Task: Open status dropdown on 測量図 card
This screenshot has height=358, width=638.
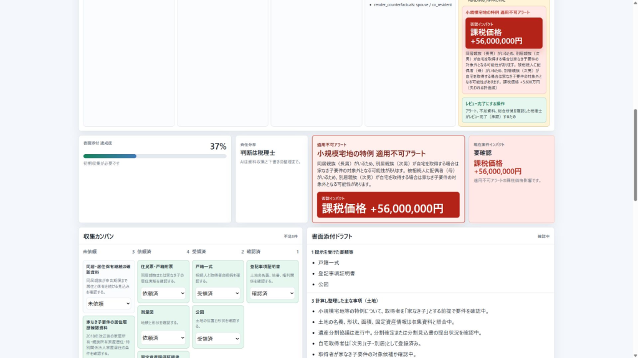Action: (163, 337)
